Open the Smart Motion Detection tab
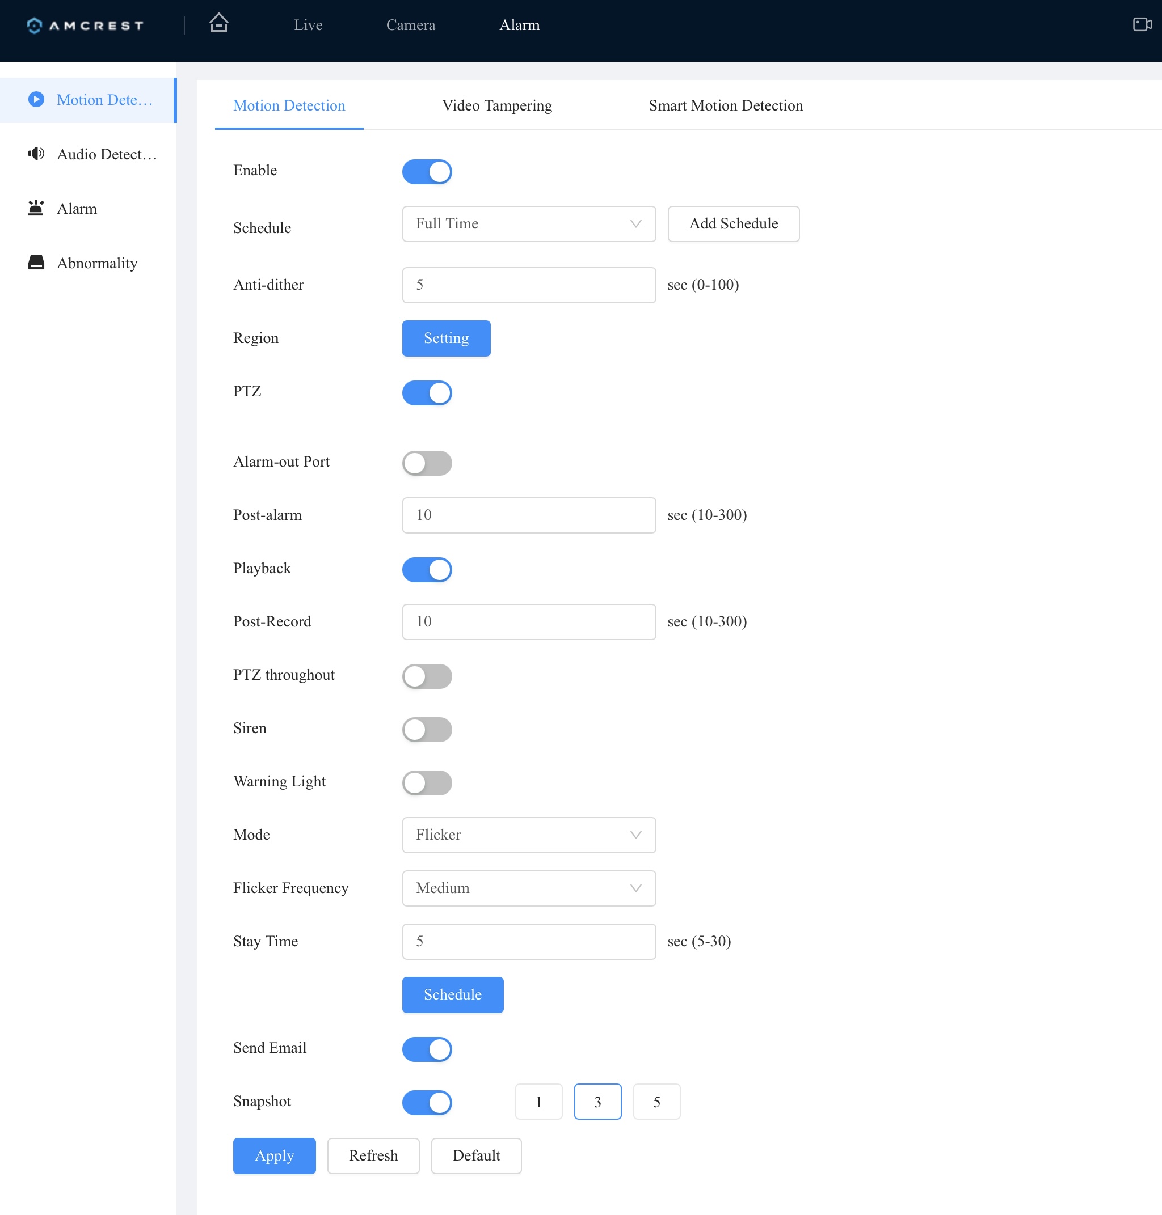This screenshot has width=1162, height=1215. pyautogui.click(x=725, y=105)
